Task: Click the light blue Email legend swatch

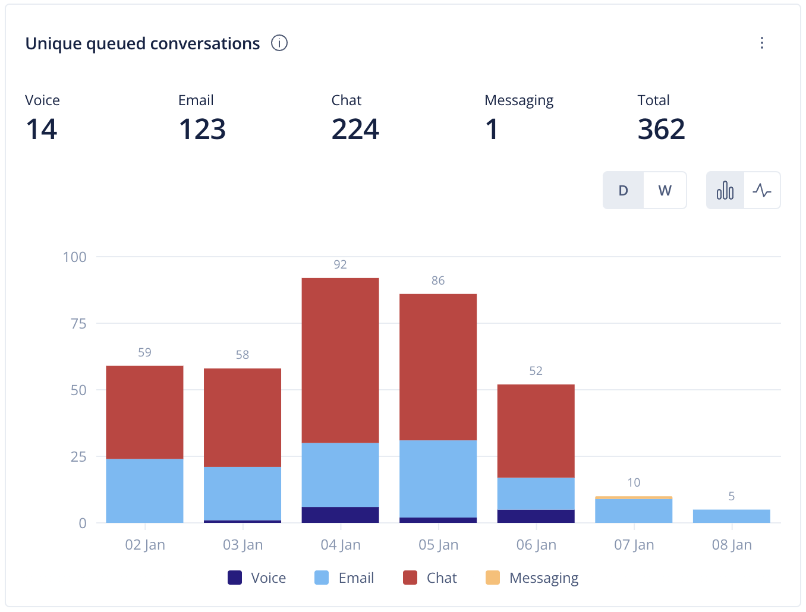Action: [x=322, y=578]
